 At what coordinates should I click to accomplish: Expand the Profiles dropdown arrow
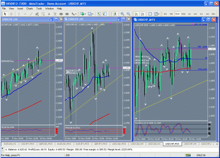pyautogui.click(x=93, y=14)
